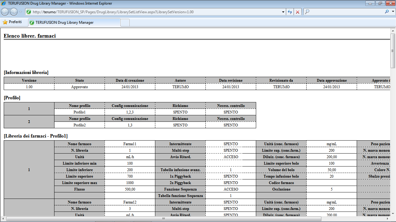This screenshot has height=222, width=396.
Task: Click the version value '1.00'
Action: coord(29,87)
